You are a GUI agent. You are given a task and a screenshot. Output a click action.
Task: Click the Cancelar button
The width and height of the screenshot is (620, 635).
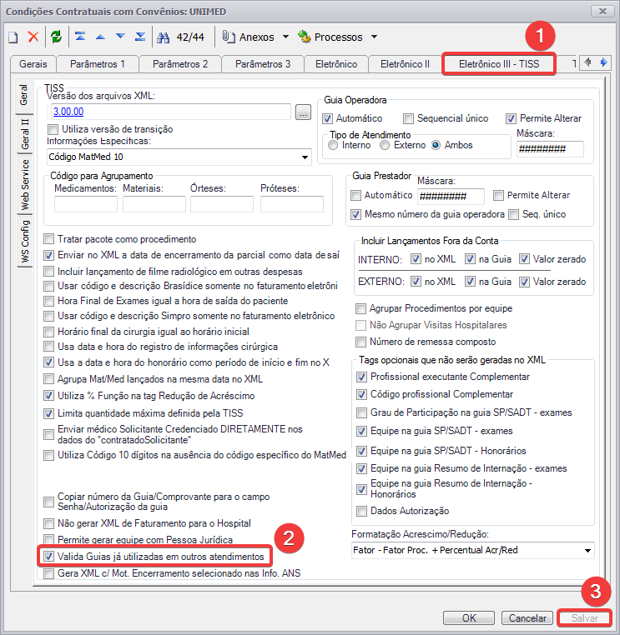coord(527,618)
